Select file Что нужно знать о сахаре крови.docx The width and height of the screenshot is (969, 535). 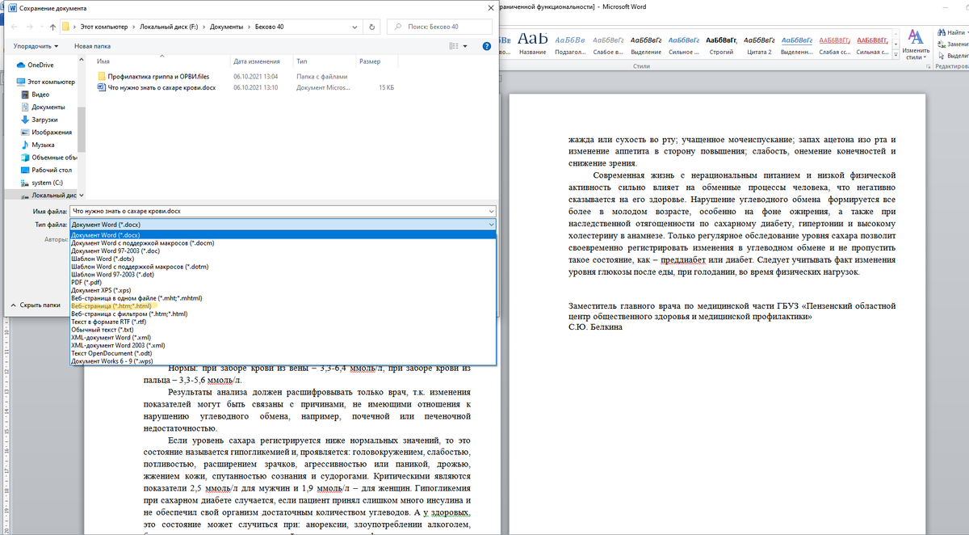coord(156,87)
